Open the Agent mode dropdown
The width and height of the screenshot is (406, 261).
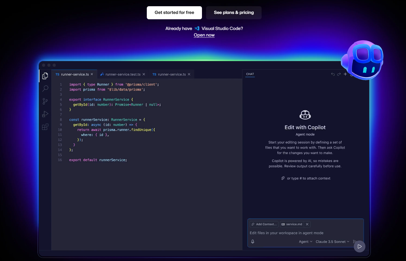tap(305, 242)
